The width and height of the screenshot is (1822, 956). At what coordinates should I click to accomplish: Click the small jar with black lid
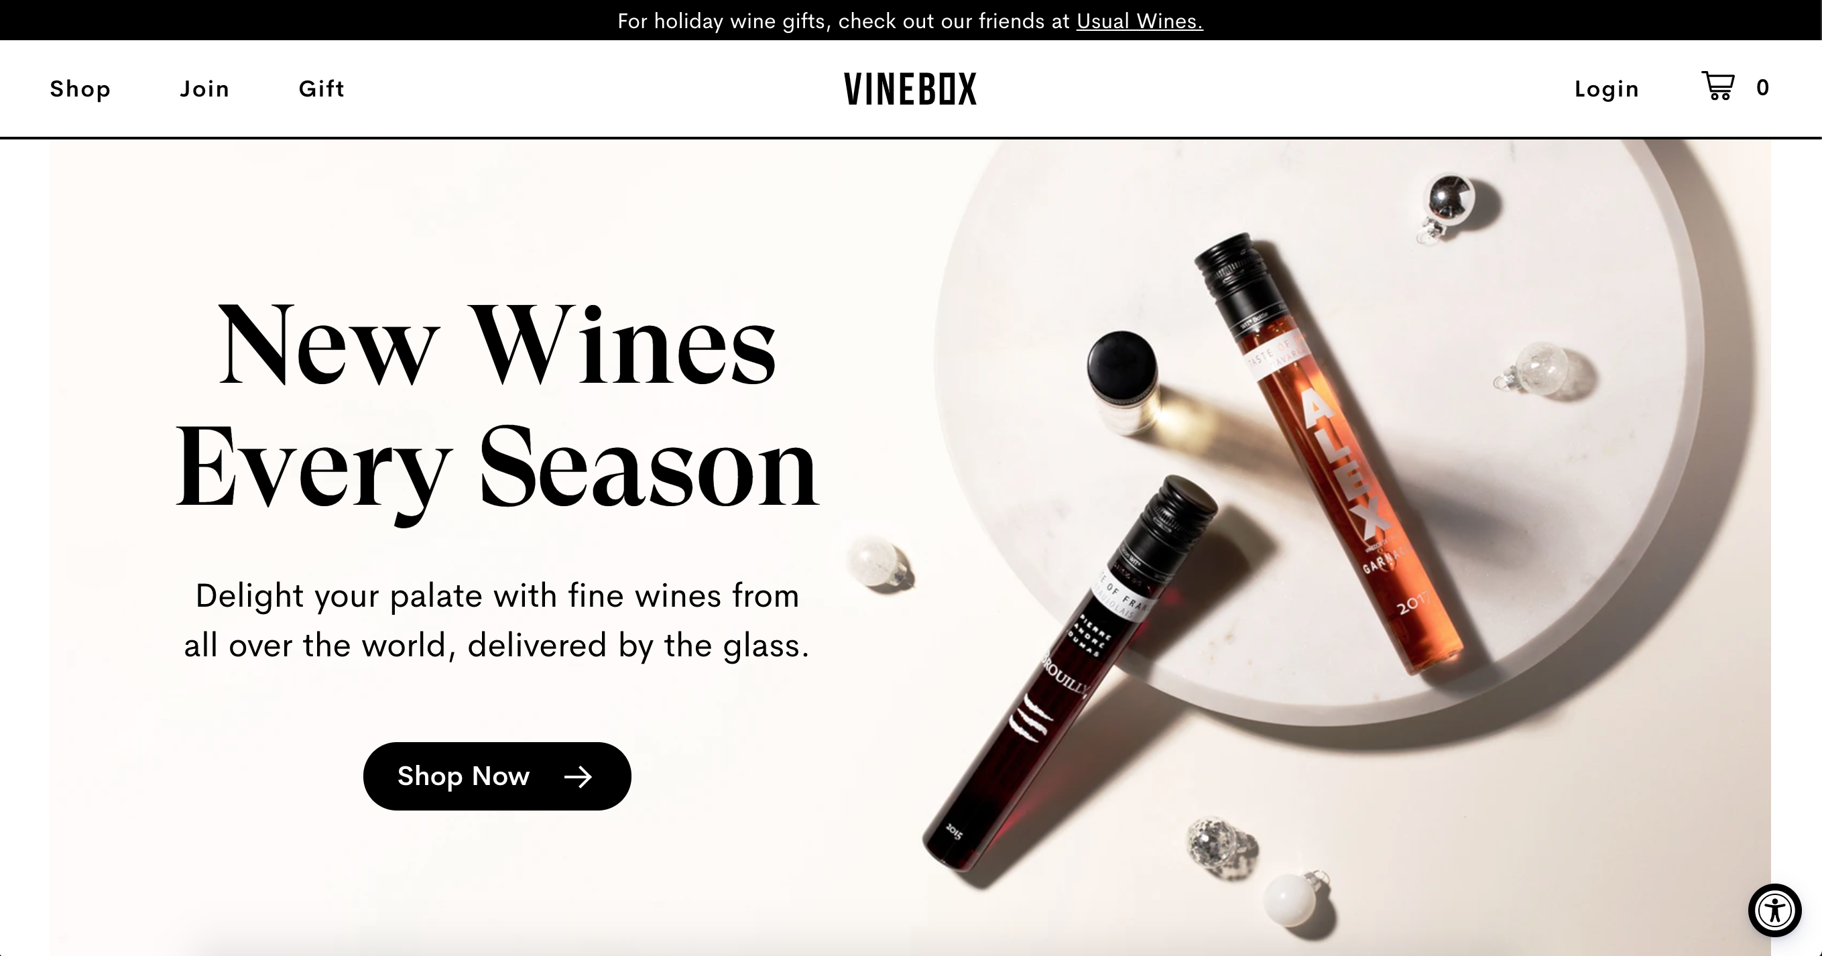tap(1123, 382)
